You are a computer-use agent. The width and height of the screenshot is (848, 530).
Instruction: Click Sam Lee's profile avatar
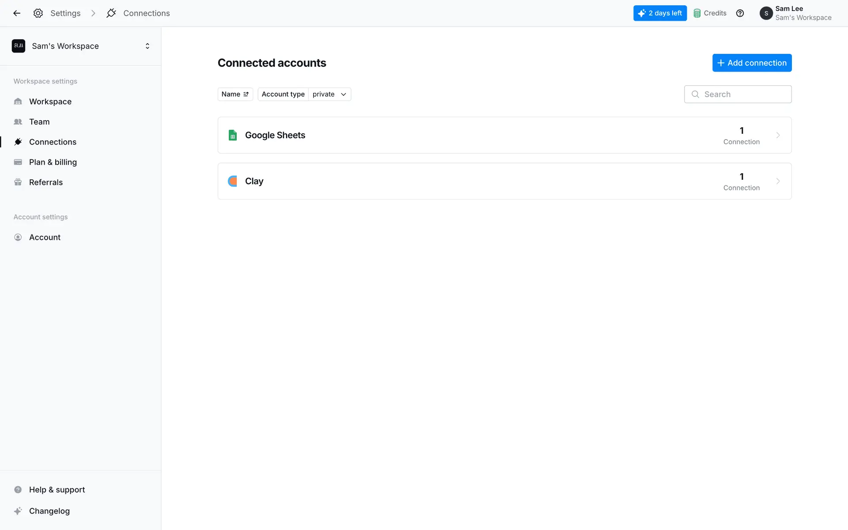tap(766, 13)
